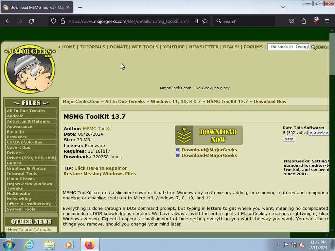Click the magnifier SEARCH button on site
This screenshot has width=335, height=251.
(x=320, y=47)
